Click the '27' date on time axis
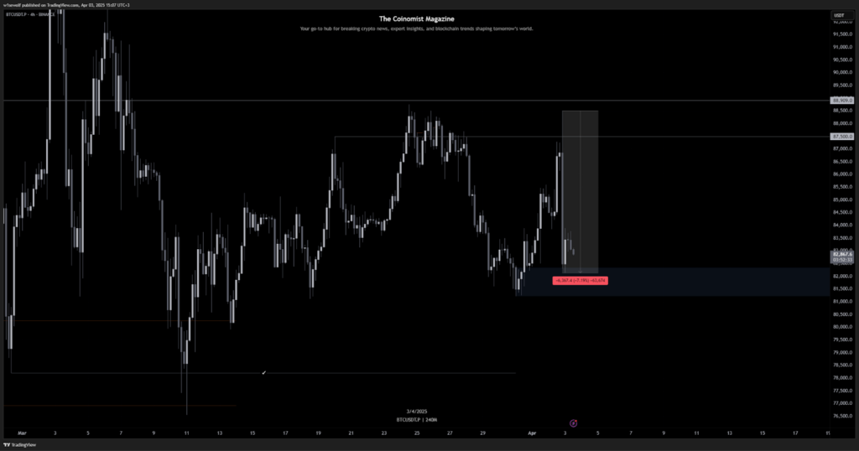 pyautogui.click(x=450, y=433)
